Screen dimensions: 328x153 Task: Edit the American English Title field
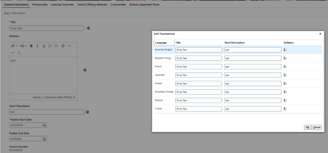click(199, 50)
